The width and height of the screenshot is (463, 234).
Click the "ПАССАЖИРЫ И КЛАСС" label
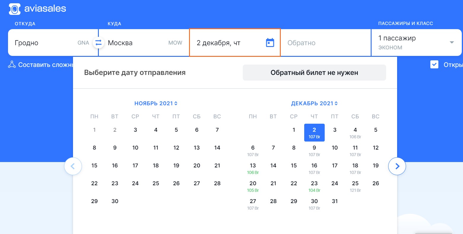pos(405,23)
